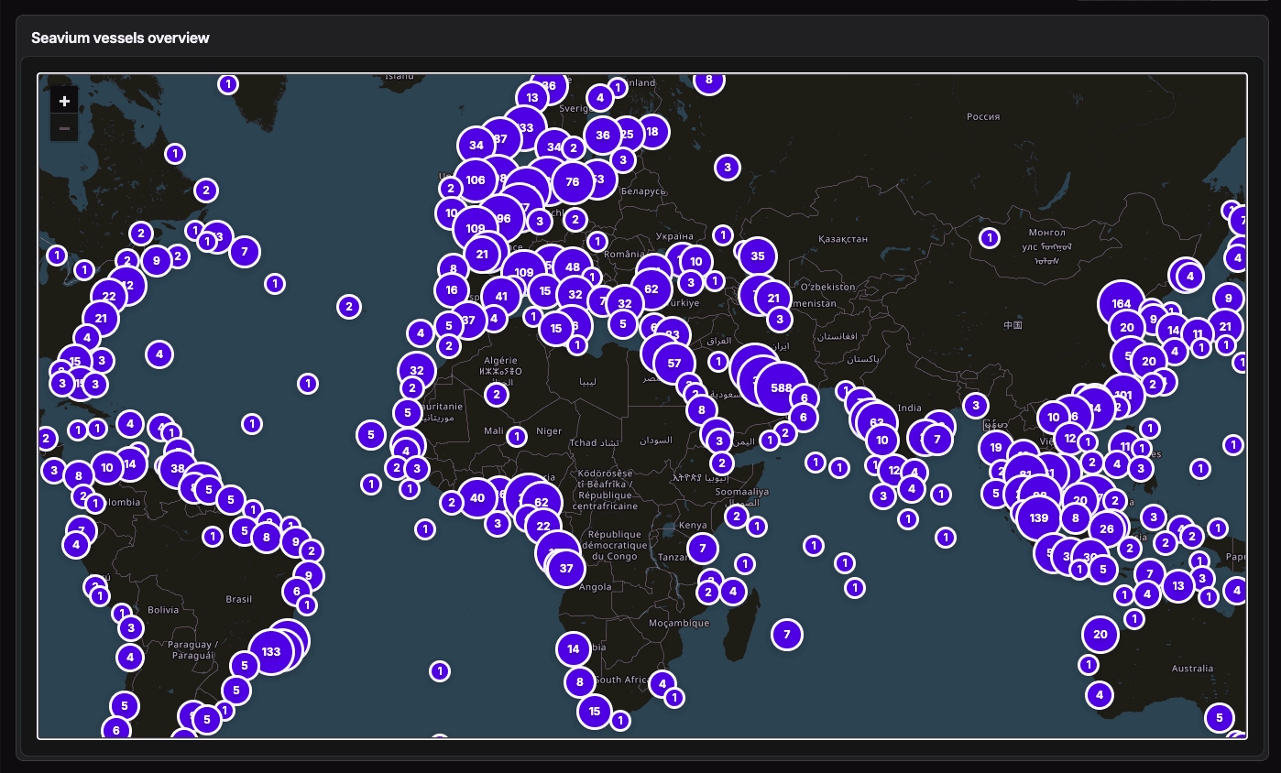Click the 38 vessel cluster
Screen dimensions: 1281x773
pos(179,468)
